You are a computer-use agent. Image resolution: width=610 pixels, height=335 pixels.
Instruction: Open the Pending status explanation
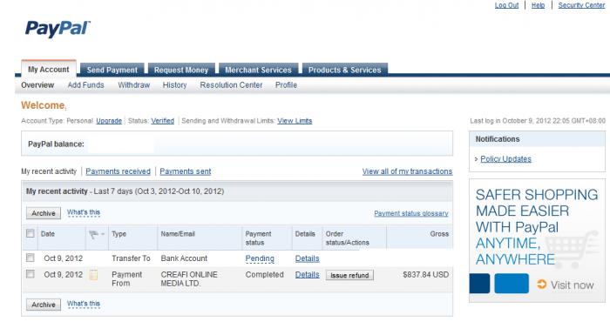[x=260, y=258]
